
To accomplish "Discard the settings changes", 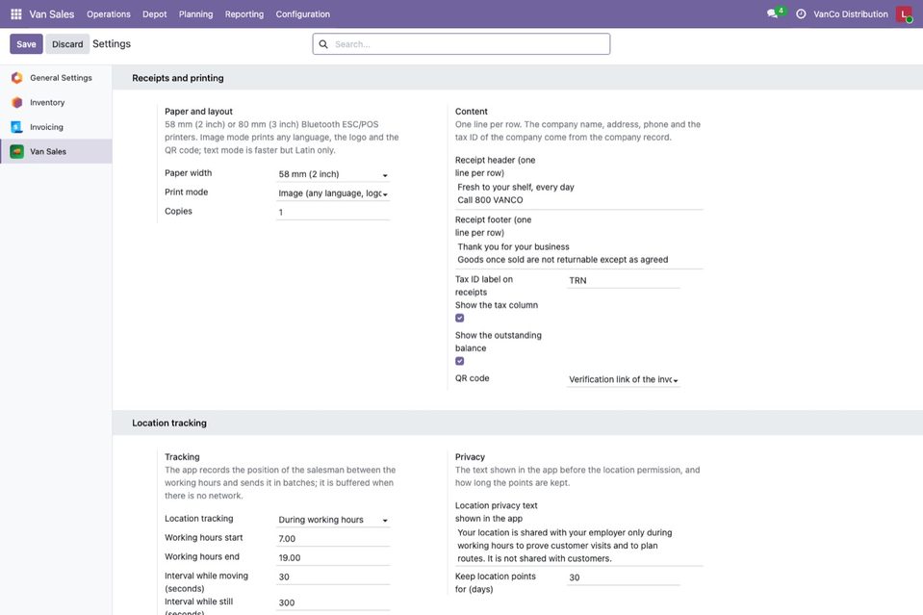I will tap(67, 44).
